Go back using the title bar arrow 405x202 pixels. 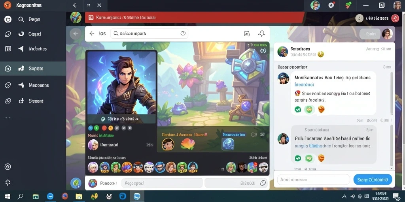pos(75,5)
